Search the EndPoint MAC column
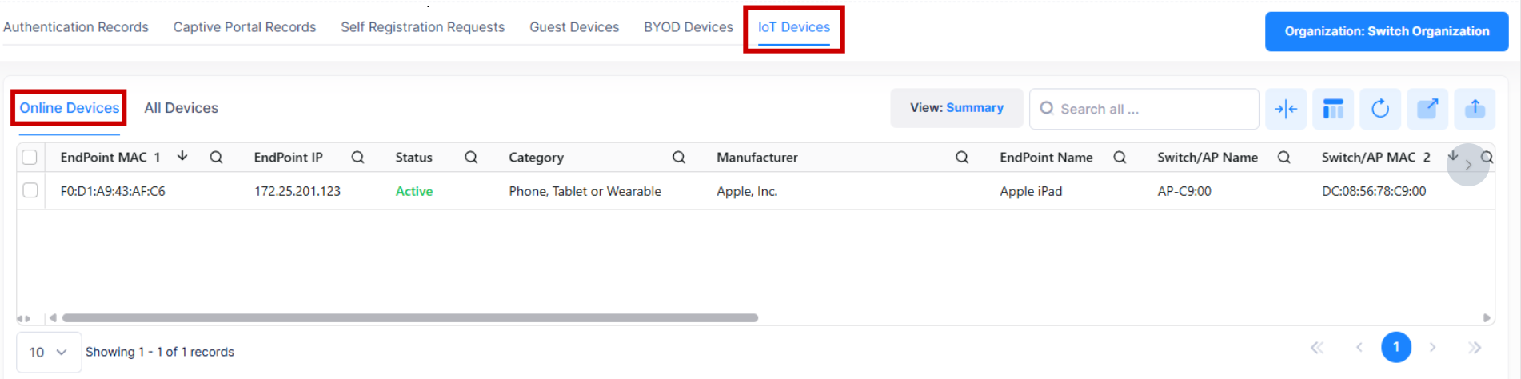The height and width of the screenshot is (379, 1521). (x=216, y=158)
